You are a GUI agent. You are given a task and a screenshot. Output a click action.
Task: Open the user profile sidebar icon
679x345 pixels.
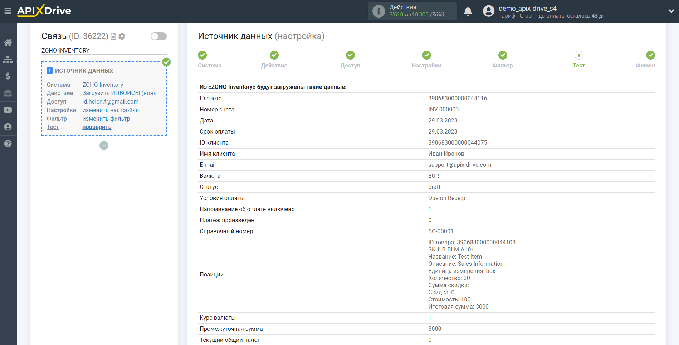(x=8, y=127)
